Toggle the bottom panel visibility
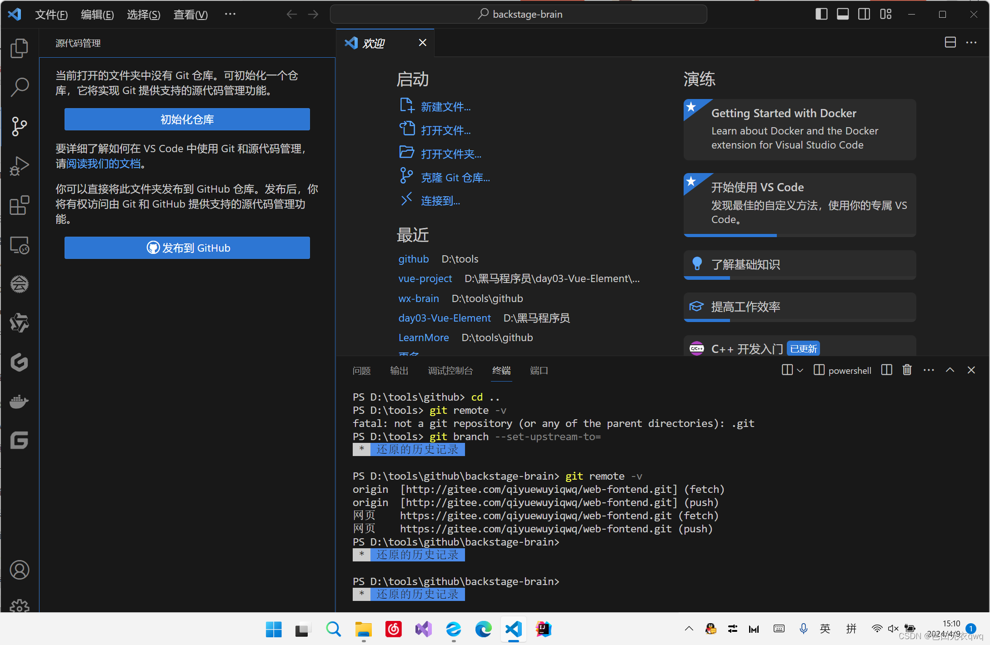Image resolution: width=990 pixels, height=645 pixels. [x=843, y=14]
